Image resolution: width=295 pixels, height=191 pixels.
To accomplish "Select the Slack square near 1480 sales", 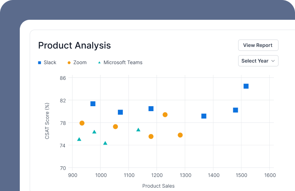I will tap(235, 110).
